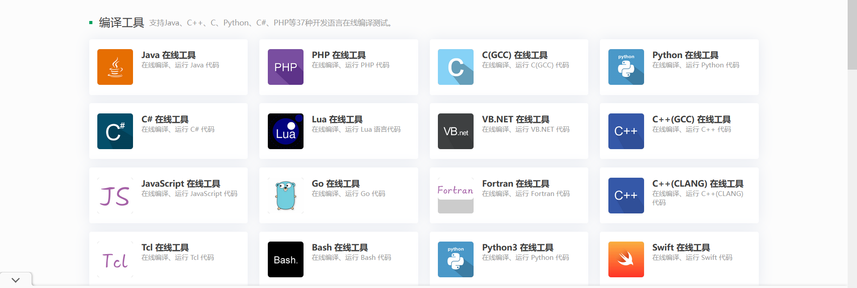This screenshot has width=857, height=288.
Task: Open the Java 在线工具 link
Action: [169, 55]
